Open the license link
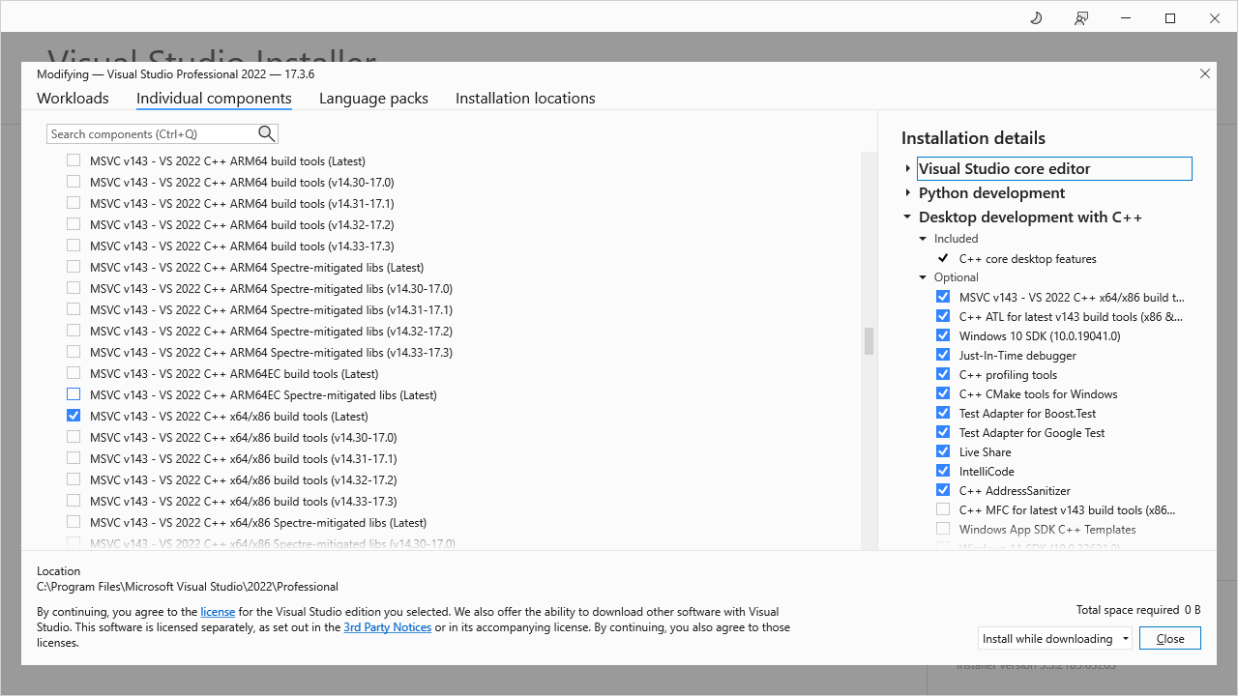 point(218,611)
